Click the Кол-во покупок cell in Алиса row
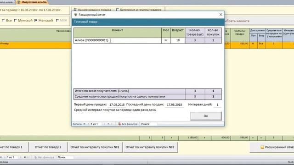The width and height of the screenshot is (294, 165). (x=213, y=40)
